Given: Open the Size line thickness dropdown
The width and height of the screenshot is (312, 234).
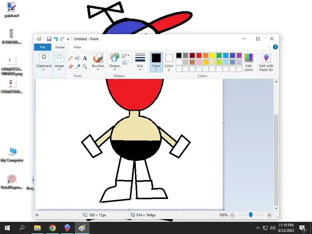Looking at the screenshot, I should (x=140, y=62).
